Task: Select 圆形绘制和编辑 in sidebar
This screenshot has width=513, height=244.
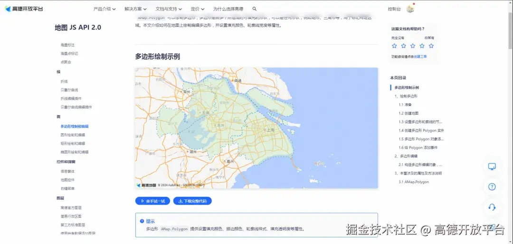Action: tap(73, 135)
